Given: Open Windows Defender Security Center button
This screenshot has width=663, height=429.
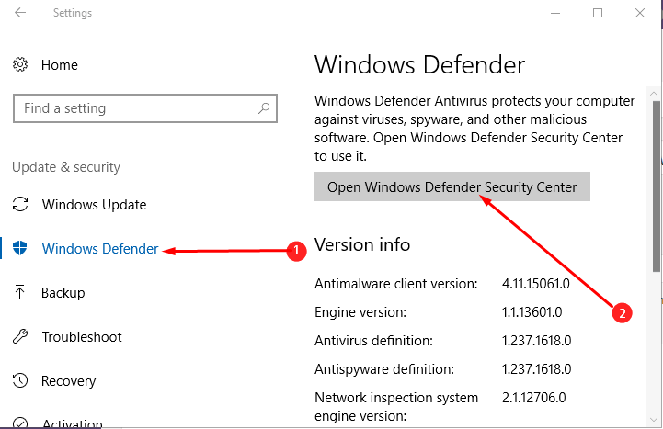Looking at the screenshot, I should 452,186.
